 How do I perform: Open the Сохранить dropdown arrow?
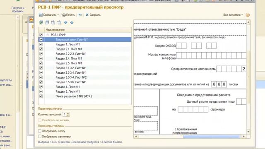[58, 15]
